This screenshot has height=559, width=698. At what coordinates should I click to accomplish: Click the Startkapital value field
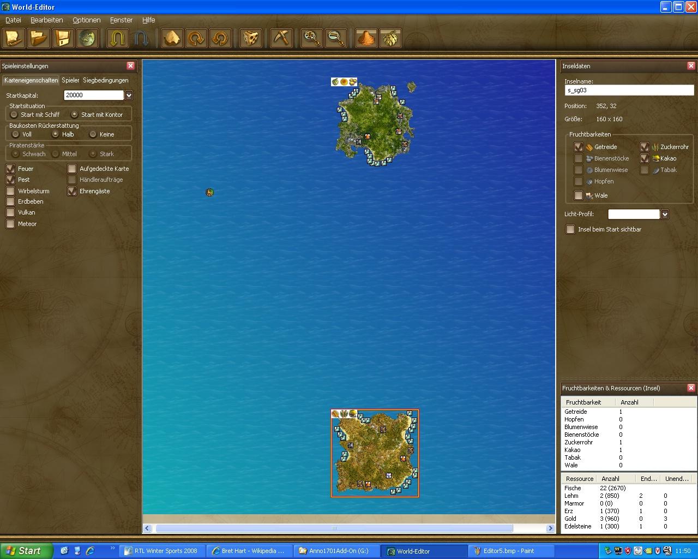(94, 96)
